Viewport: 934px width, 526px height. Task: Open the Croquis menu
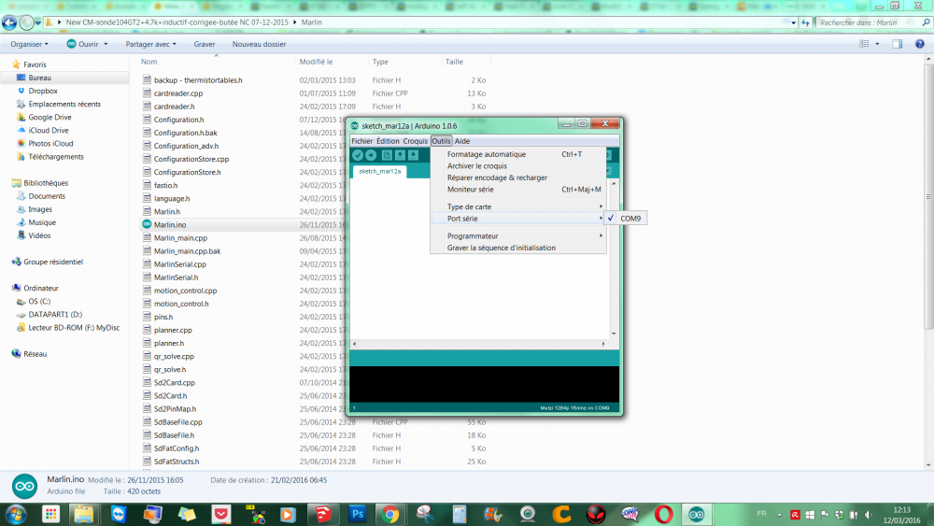pyautogui.click(x=415, y=141)
